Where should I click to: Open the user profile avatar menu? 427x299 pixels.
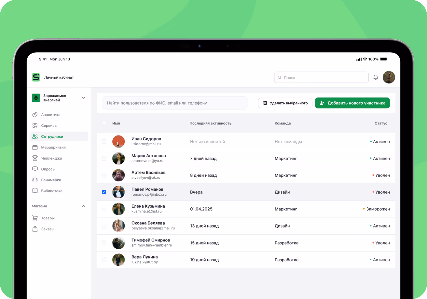pos(389,77)
